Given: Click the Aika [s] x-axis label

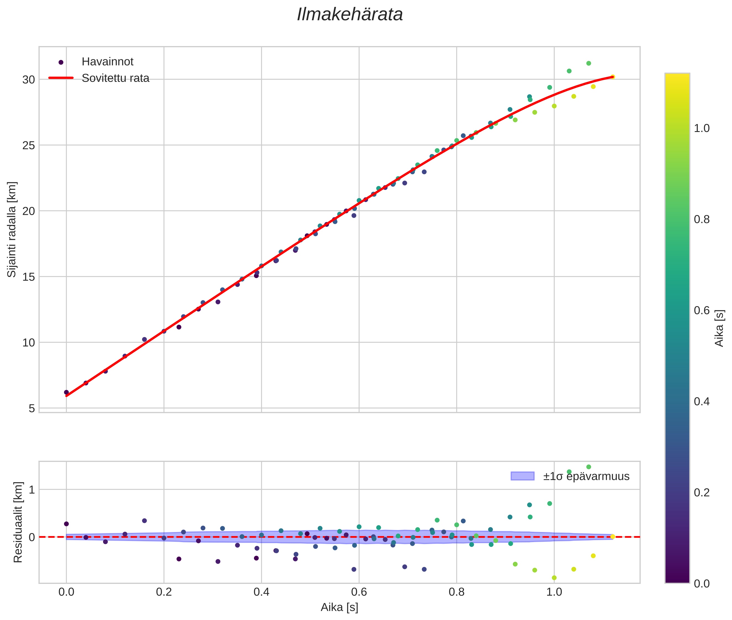Looking at the screenshot, I should click(x=339, y=607).
